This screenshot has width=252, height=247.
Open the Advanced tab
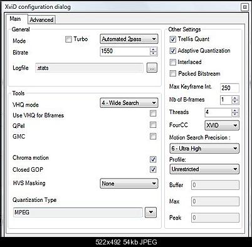coord(41,20)
